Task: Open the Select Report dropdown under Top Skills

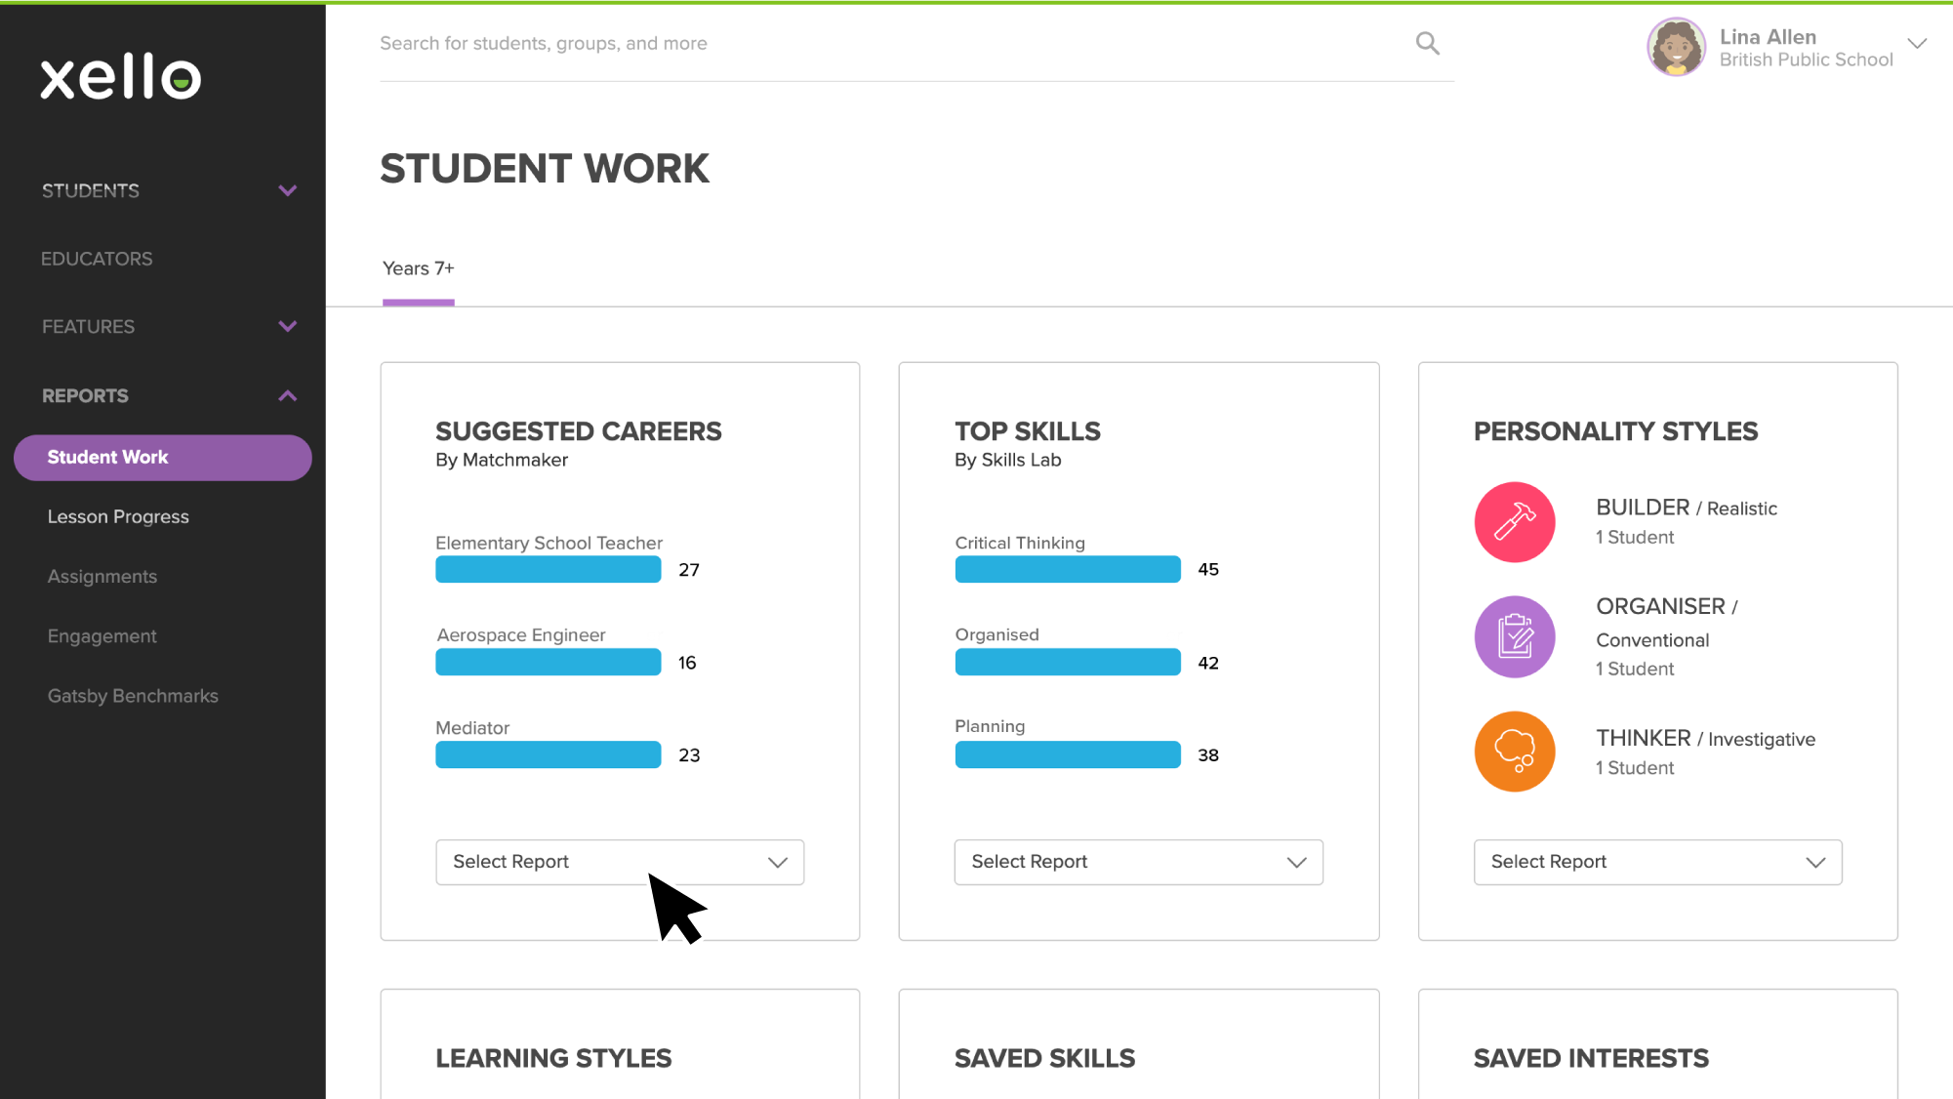Action: coord(1138,862)
